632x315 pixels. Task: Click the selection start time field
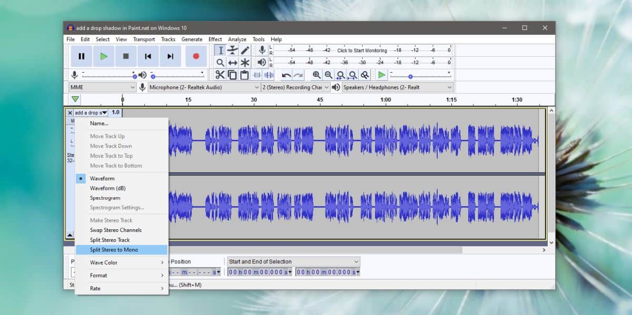tap(259, 272)
